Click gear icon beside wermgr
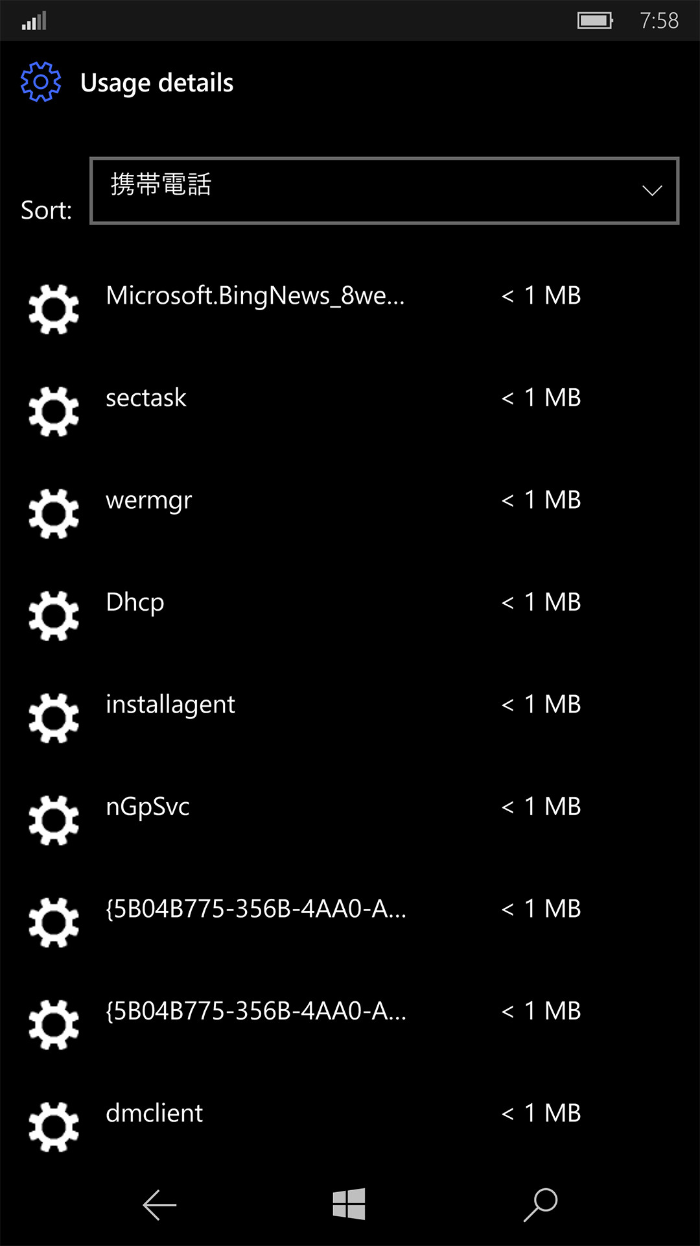Viewport: 700px width, 1246px height. pyautogui.click(x=54, y=513)
